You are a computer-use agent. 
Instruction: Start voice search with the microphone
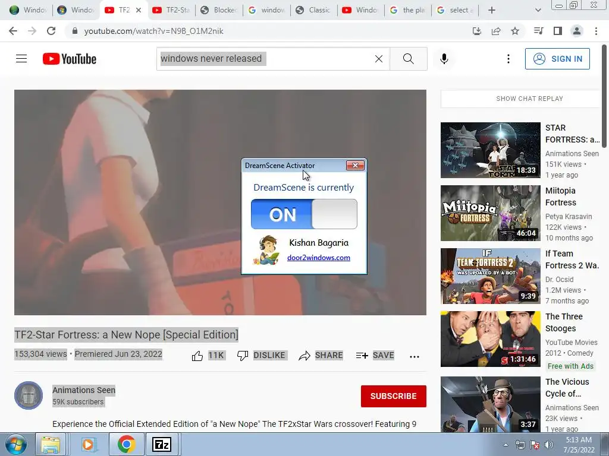tap(444, 59)
